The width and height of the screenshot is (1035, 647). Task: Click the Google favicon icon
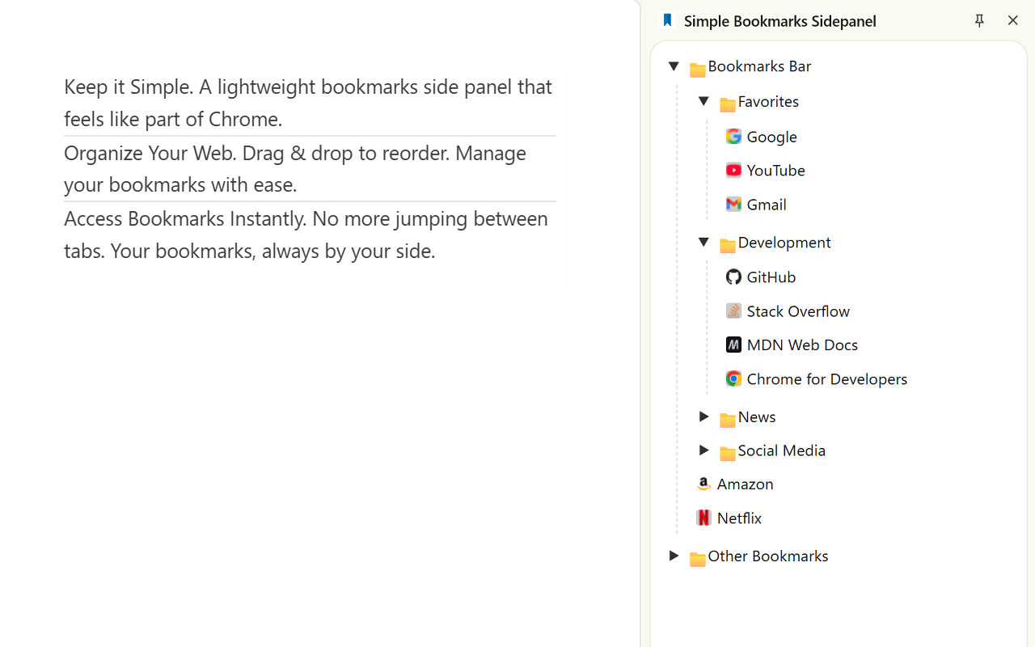pyautogui.click(x=733, y=136)
